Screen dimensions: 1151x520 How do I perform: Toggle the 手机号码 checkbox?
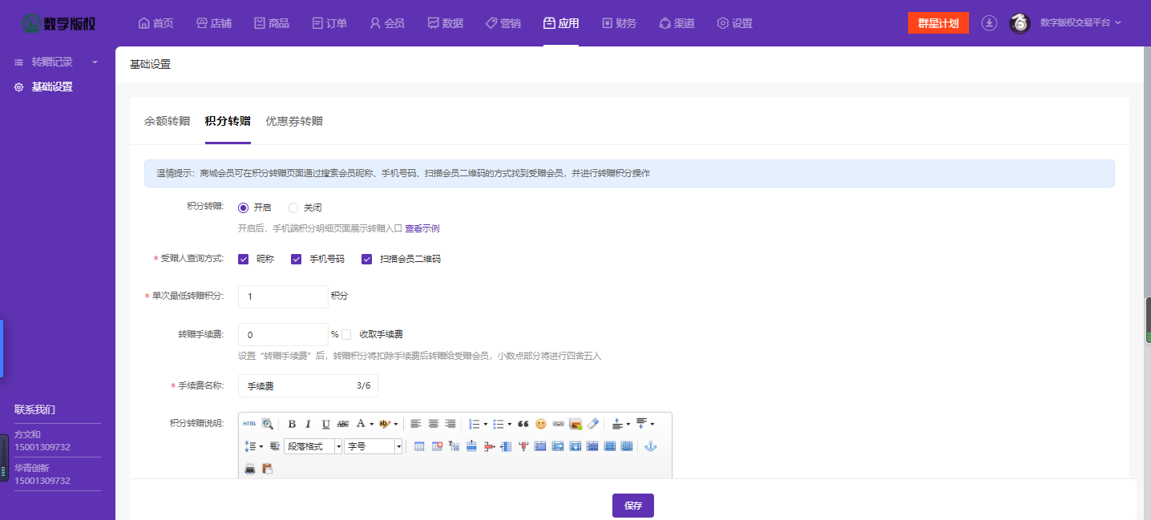pyautogui.click(x=296, y=259)
